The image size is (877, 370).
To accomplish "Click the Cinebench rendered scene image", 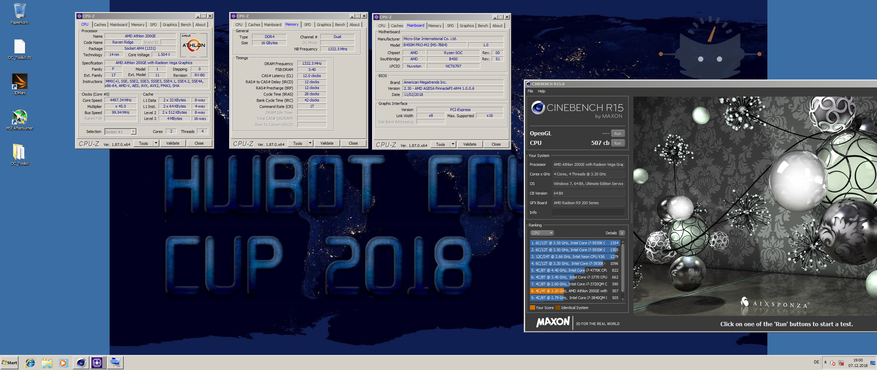I will [755, 206].
